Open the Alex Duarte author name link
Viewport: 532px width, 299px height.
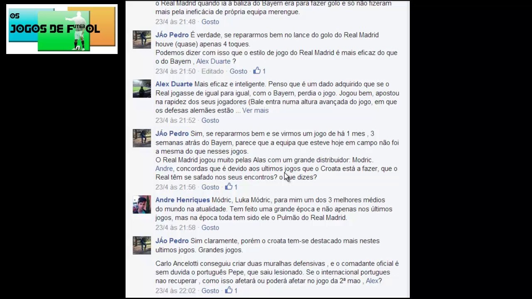[174, 84]
